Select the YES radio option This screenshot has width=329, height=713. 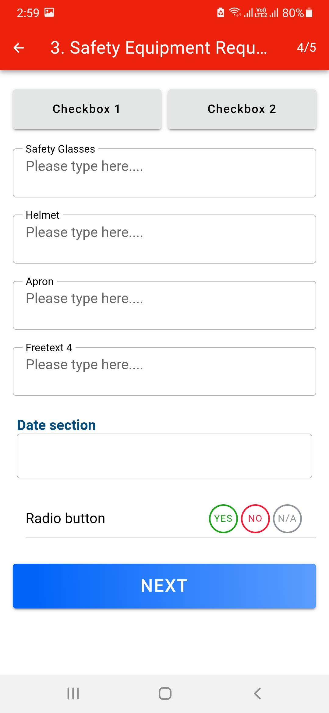point(223,518)
